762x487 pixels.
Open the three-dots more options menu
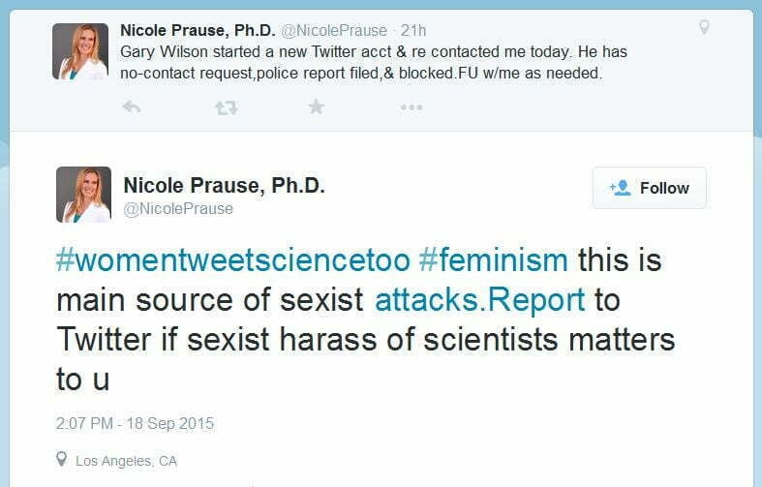point(411,107)
